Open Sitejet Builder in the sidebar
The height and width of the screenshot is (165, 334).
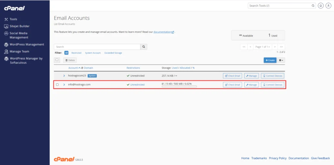19,26
